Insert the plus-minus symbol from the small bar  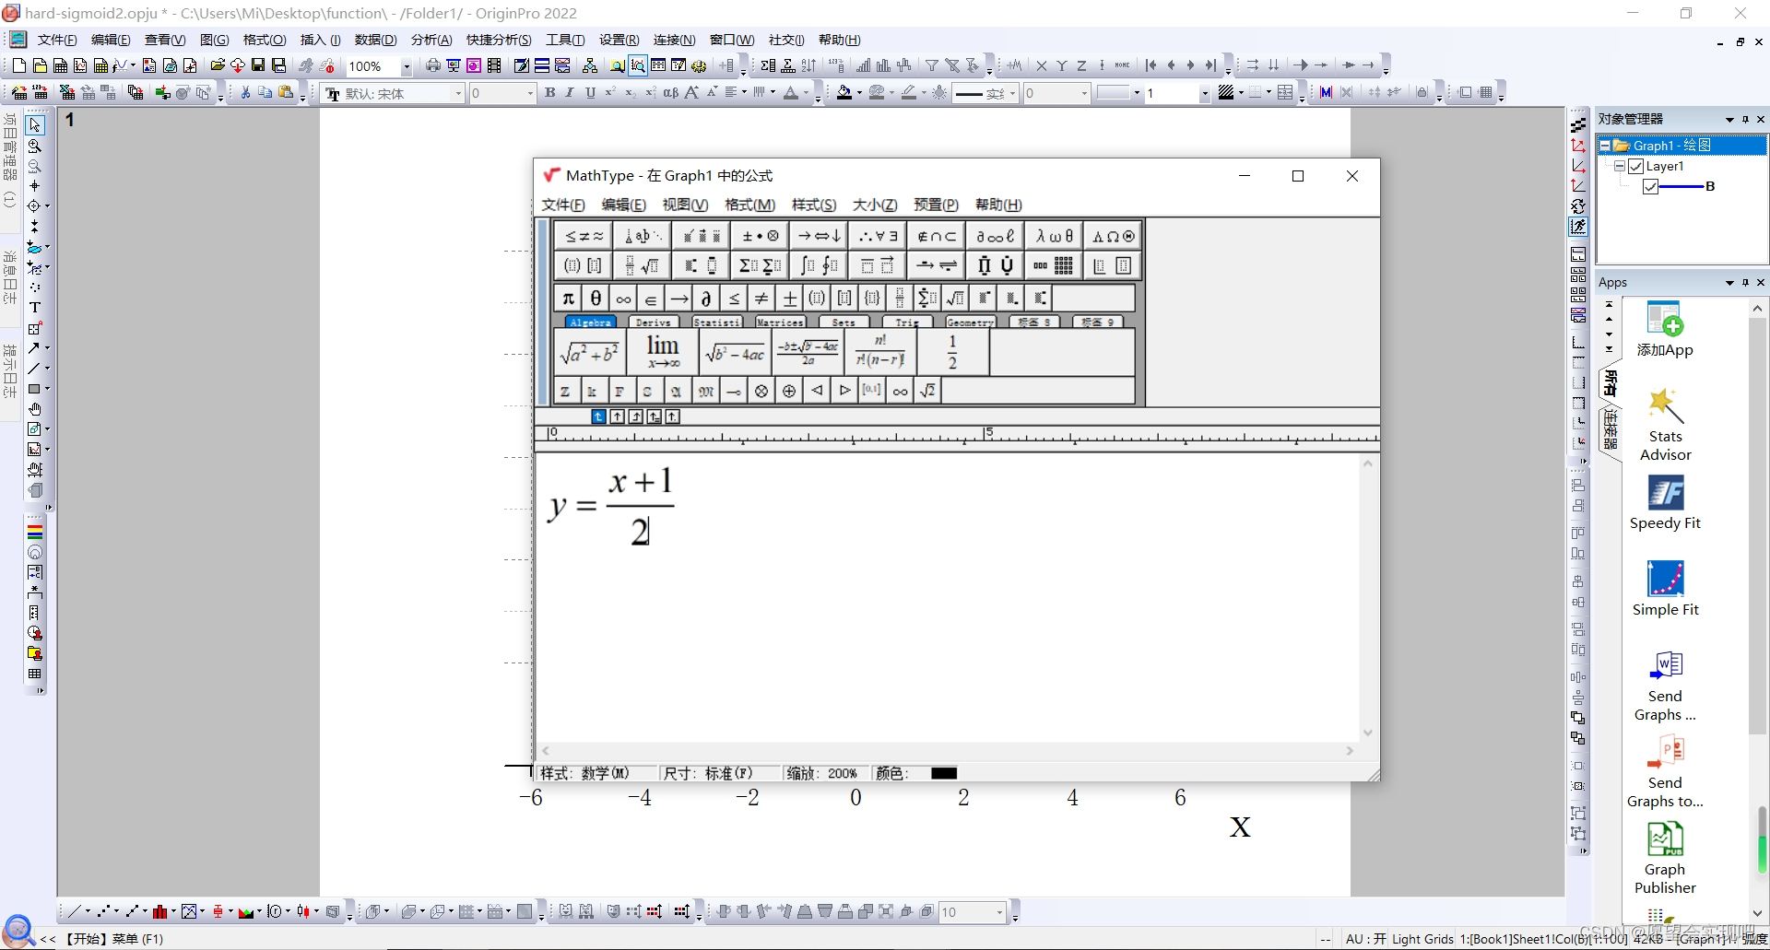pos(789,299)
